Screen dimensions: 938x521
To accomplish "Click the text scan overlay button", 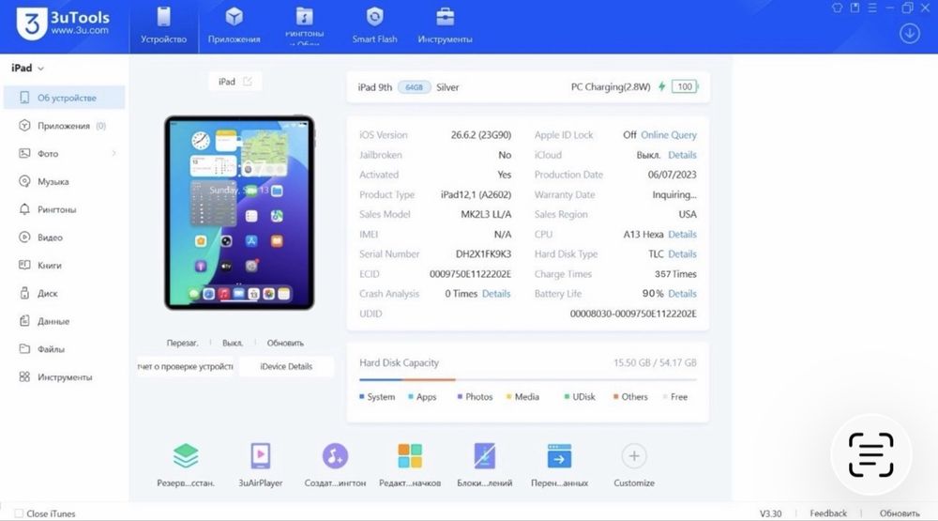I will click(871, 455).
